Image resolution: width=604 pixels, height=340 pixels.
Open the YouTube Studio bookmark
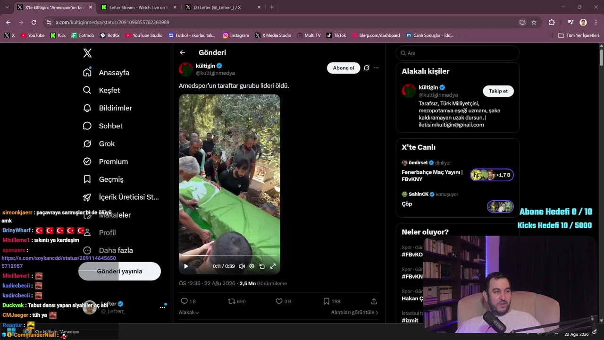(x=144, y=35)
